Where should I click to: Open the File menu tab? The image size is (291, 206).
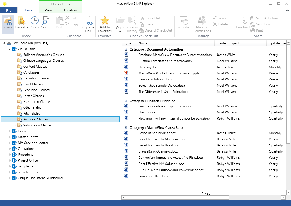[x=9, y=10]
